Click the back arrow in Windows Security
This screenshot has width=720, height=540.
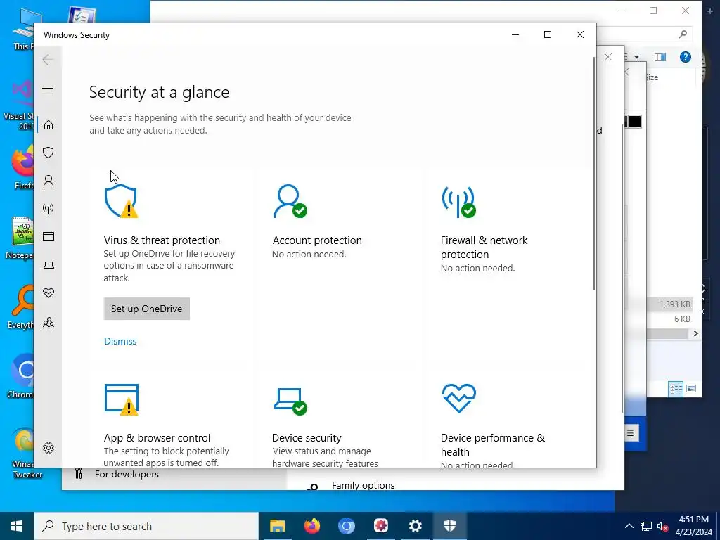coord(48,59)
